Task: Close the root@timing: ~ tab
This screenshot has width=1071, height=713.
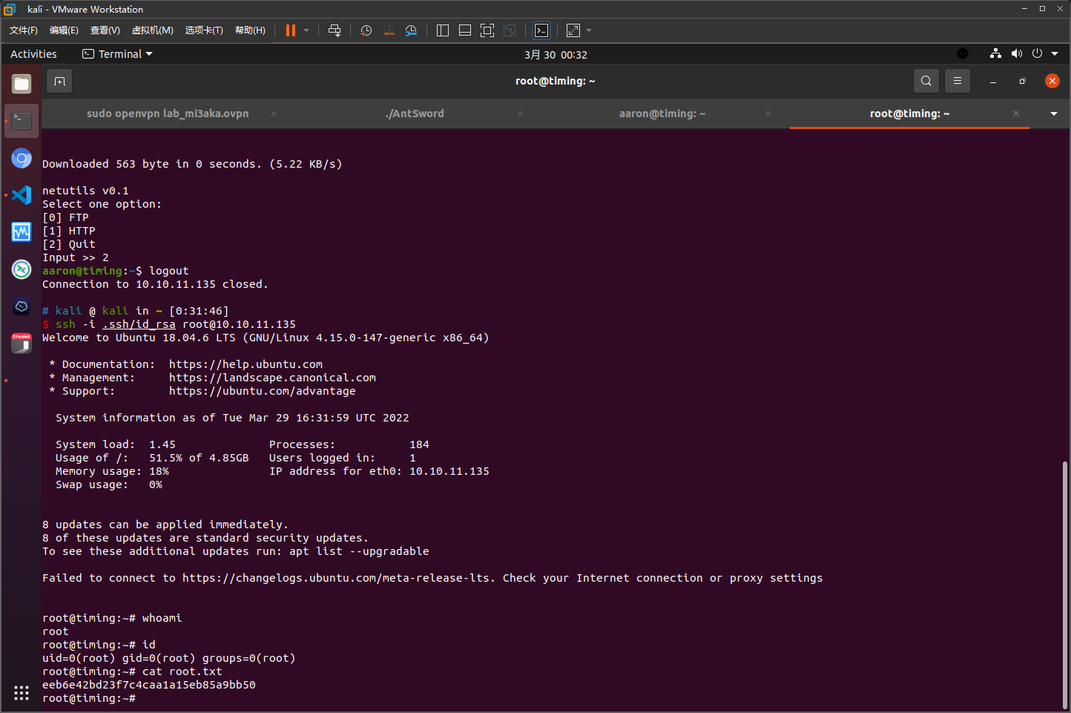Action: pos(1016,114)
